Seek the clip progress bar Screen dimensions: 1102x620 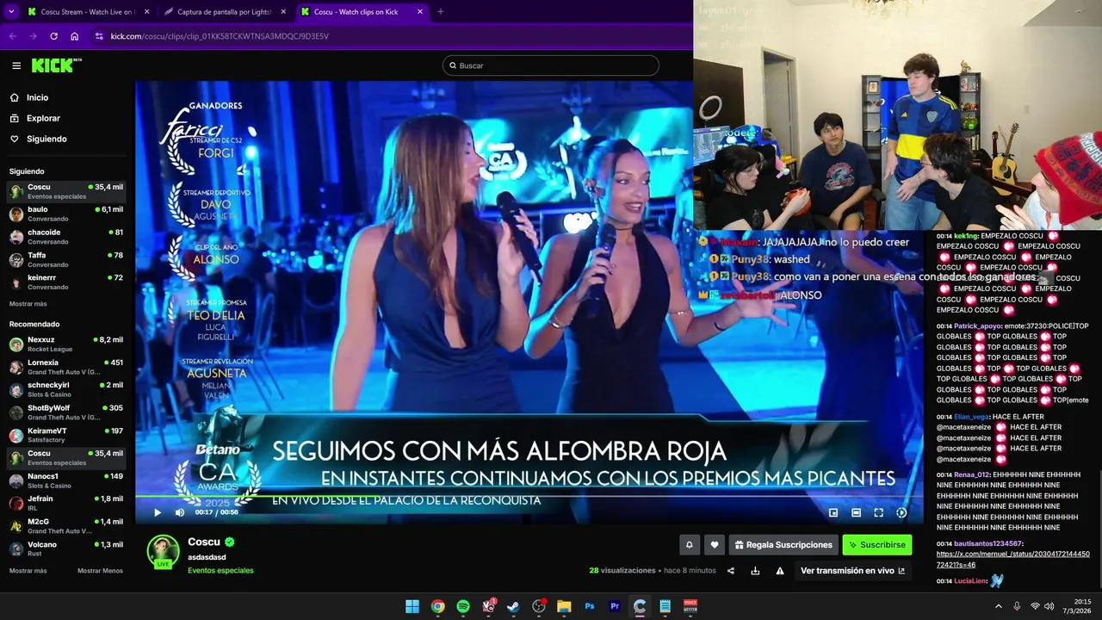click(529, 497)
